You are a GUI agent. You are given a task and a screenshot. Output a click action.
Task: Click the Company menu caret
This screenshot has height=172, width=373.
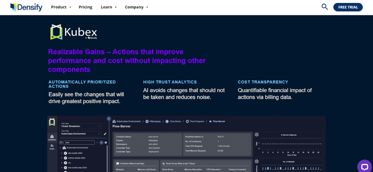[147, 7]
